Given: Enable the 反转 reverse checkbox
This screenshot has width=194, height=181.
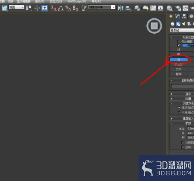Looking at the screenshot, I should coord(183,147).
